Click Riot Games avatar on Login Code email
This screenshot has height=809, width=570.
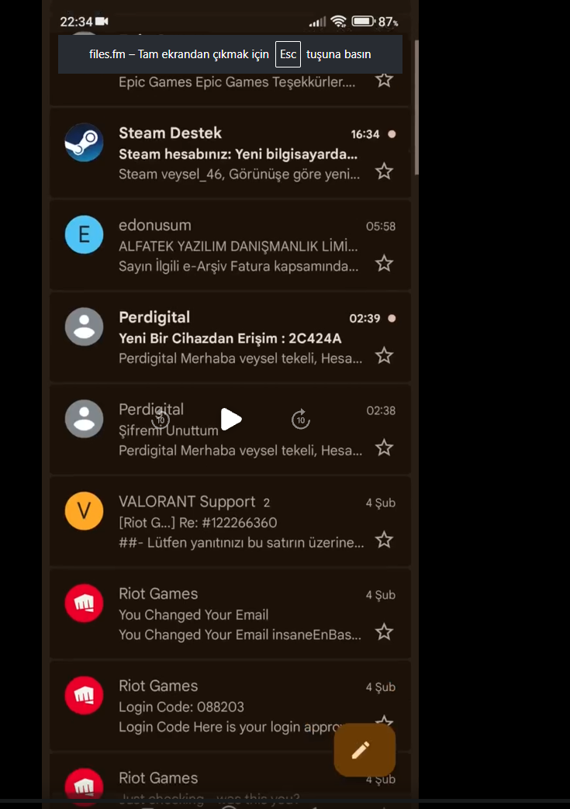[84, 695]
